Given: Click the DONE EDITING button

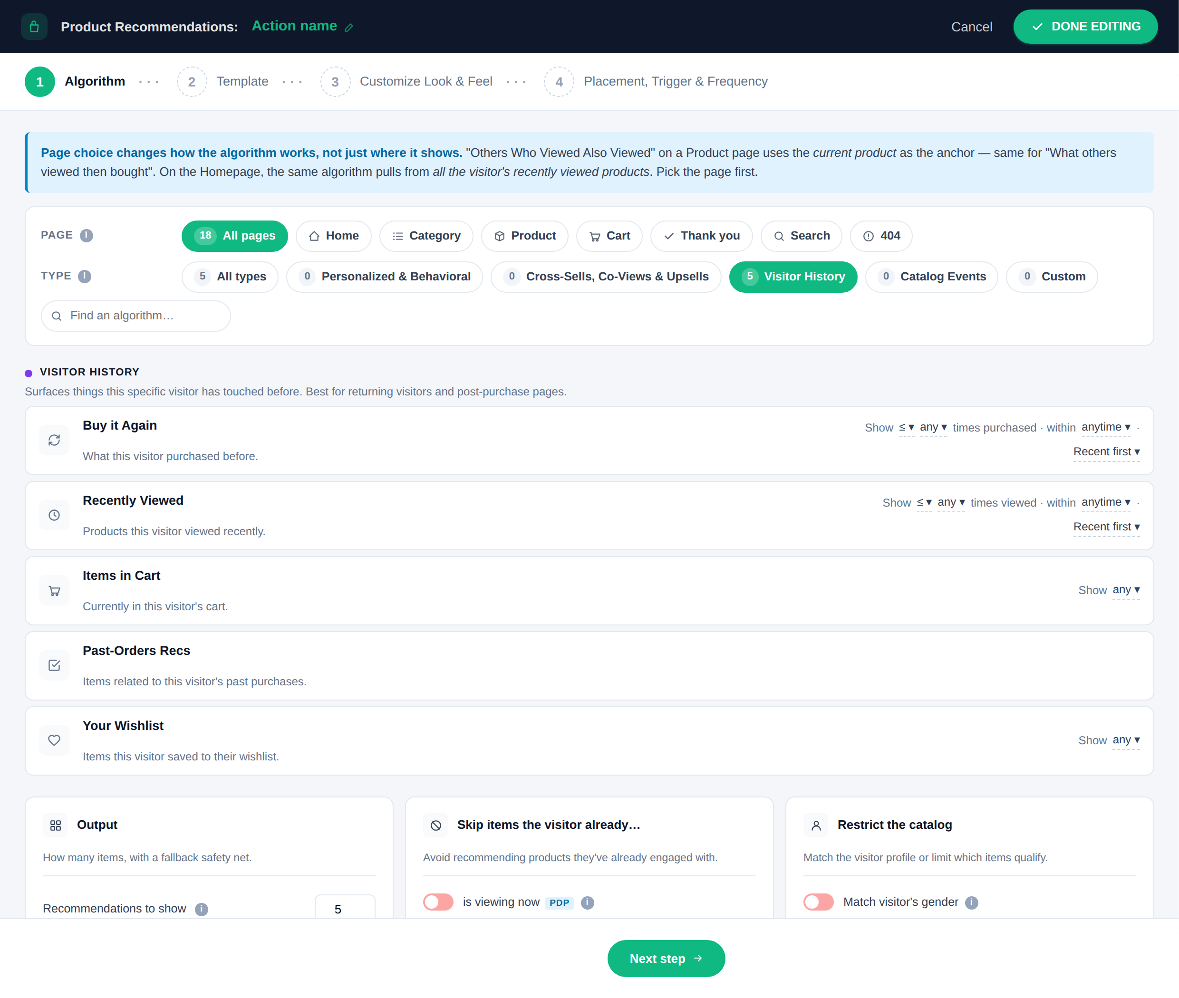Looking at the screenshot, I should click(1085, 27).
